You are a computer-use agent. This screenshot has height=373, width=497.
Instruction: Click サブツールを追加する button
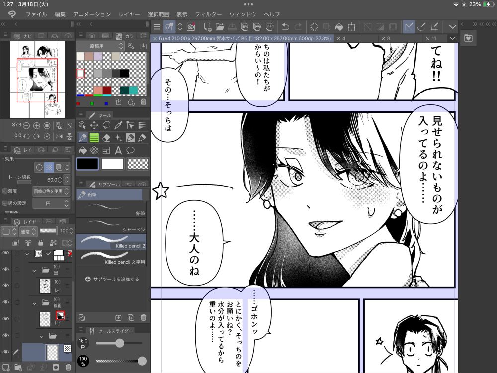pyautogui.click(x=112, y=279)
